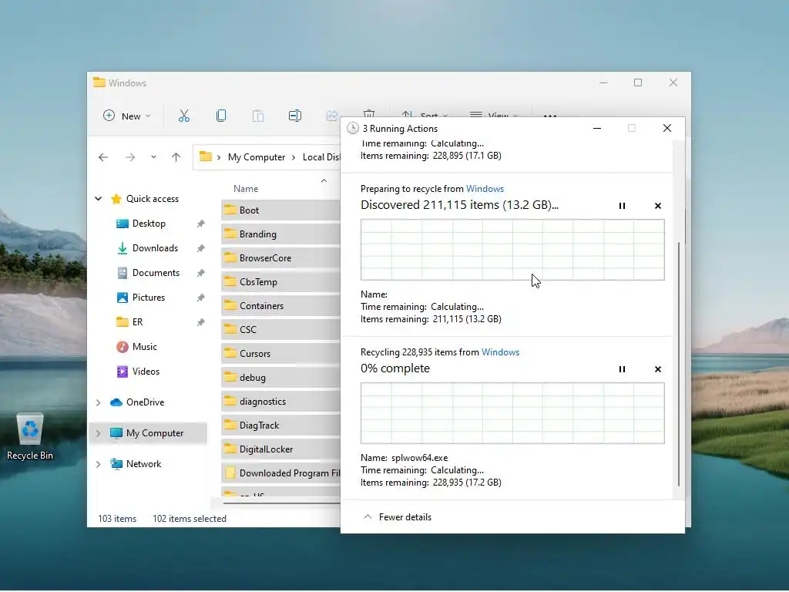
Task: Select My Computer in navigation pane
Action: (154, 433)
